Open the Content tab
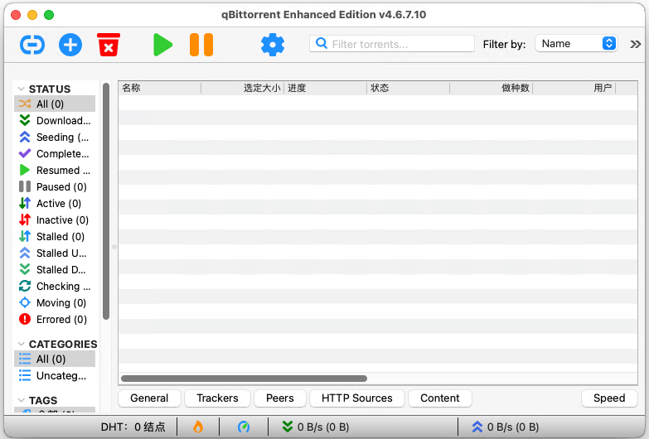Screen dimensions: 649x439 (440, 398)
